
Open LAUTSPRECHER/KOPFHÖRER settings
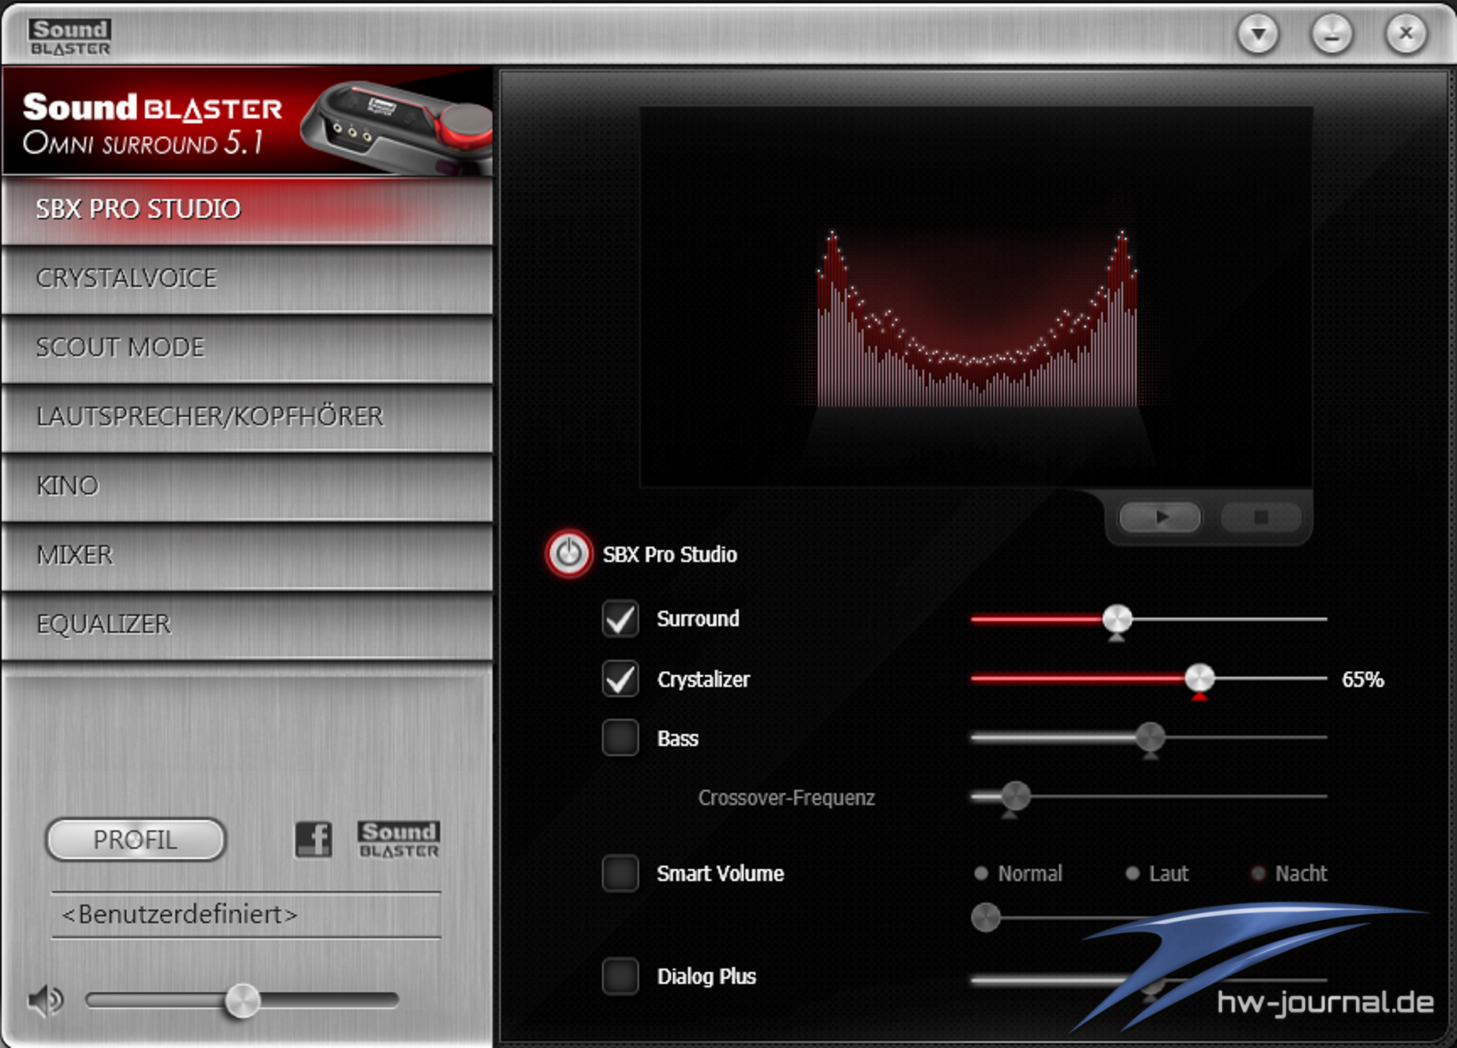(248, 418)
